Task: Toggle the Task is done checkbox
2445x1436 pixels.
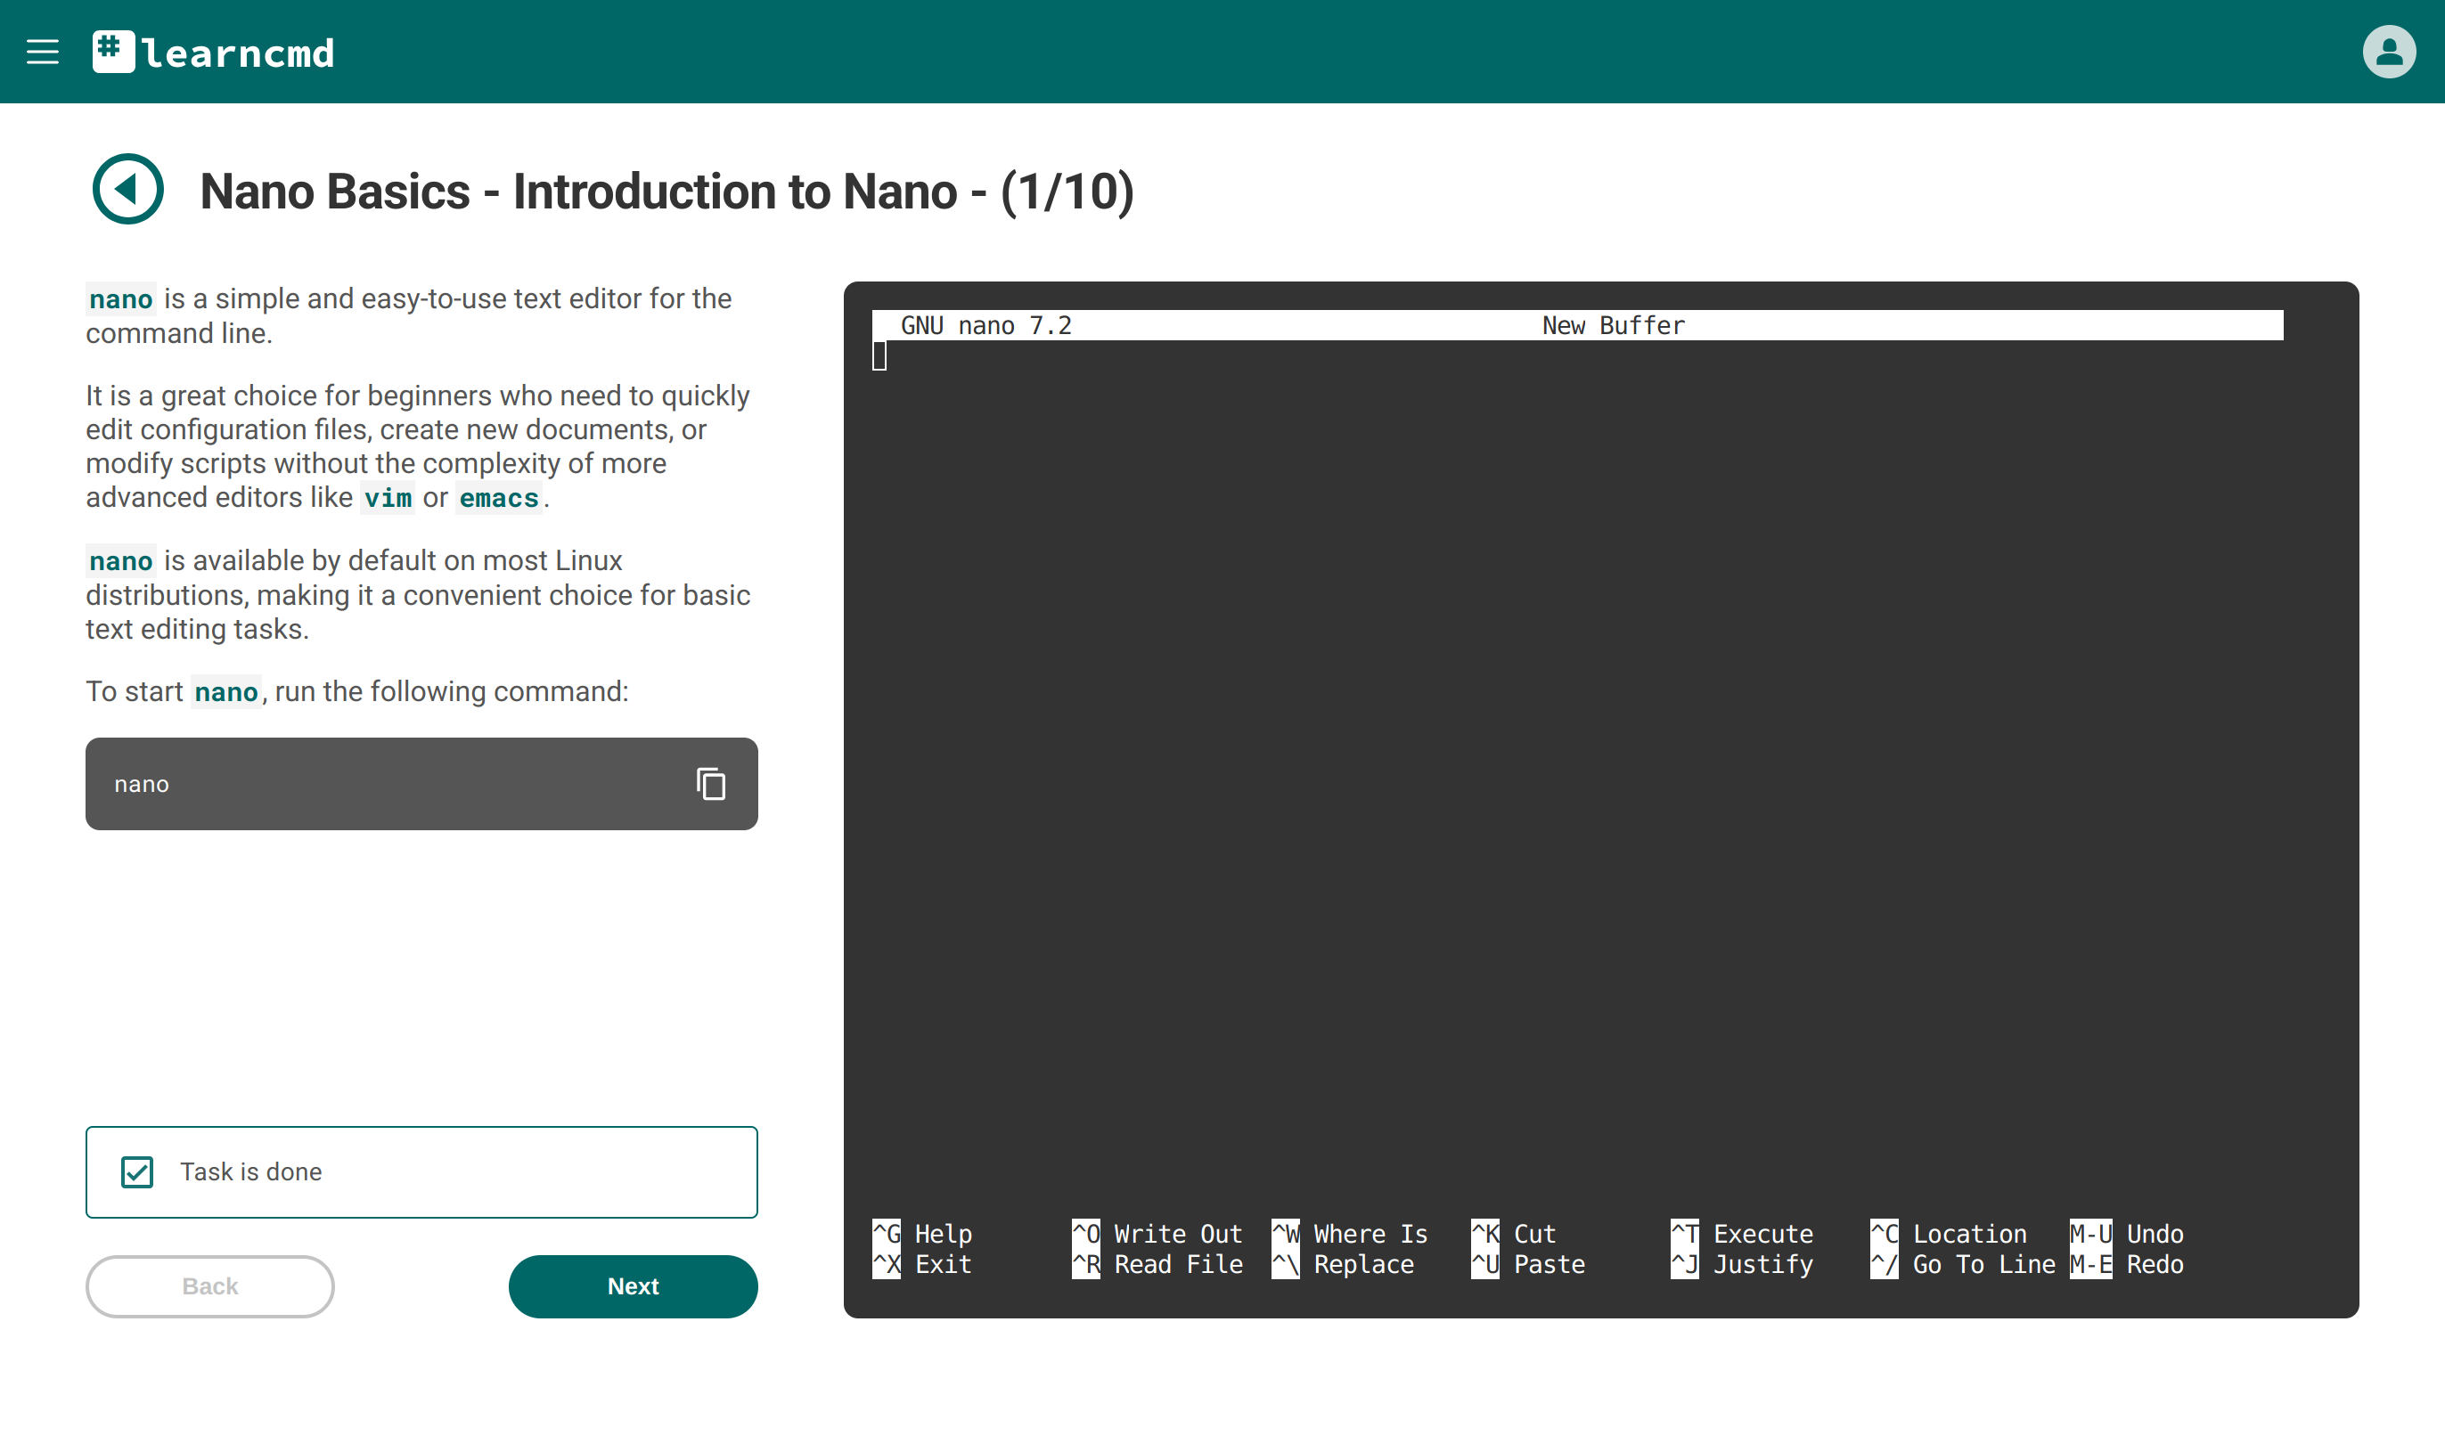Action: pos(137,1171)
